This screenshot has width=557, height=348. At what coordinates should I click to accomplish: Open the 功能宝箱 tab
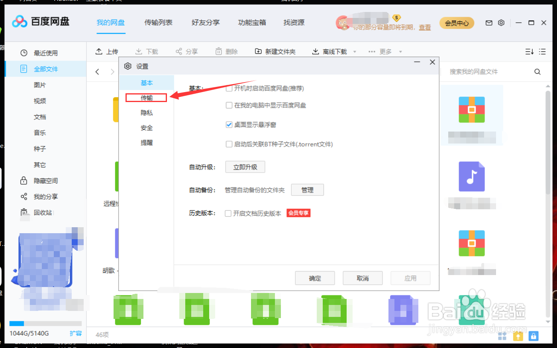[x=252, y=22]
